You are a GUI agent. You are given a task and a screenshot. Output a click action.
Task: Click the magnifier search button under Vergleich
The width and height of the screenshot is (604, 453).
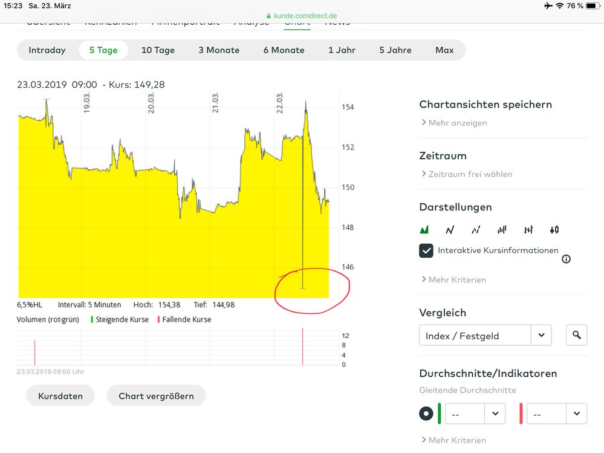(576, 335)
